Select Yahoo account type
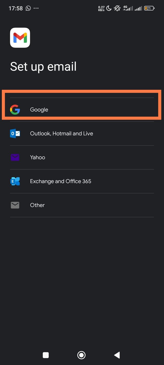This screenshot has height=365, width=164. [38, 157]
